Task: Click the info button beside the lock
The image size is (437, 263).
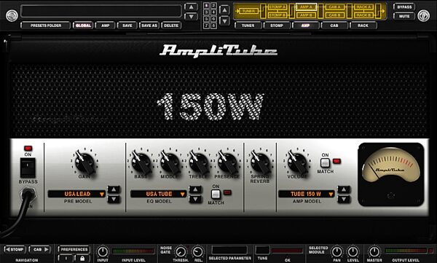Action: (66, 258)
